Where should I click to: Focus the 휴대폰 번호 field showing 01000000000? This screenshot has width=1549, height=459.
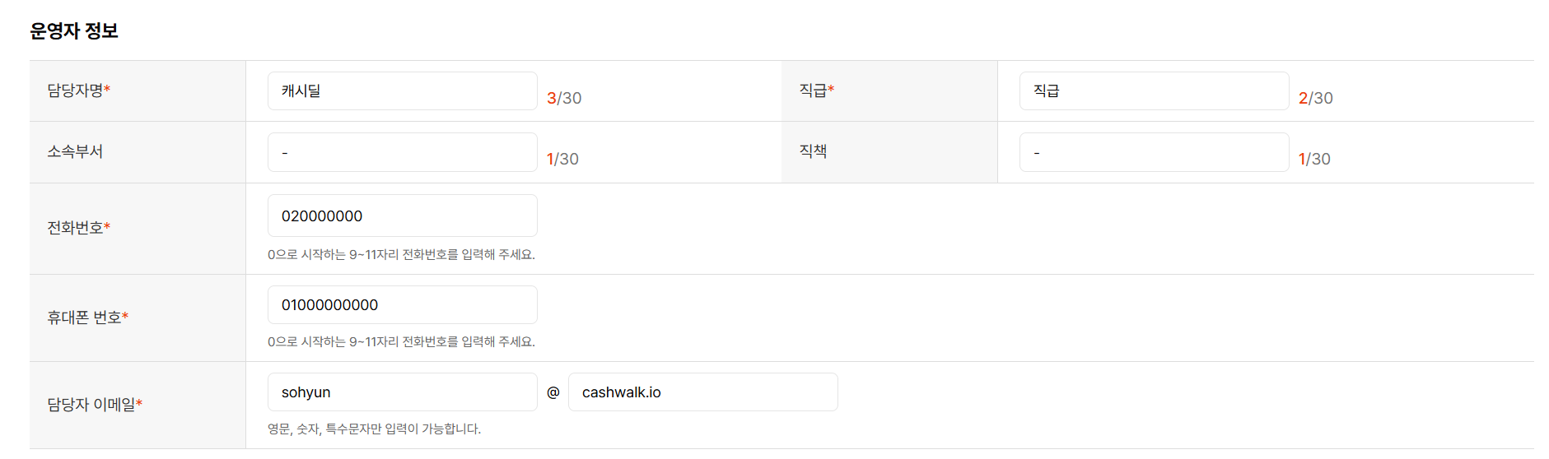(x=402, y=305)
